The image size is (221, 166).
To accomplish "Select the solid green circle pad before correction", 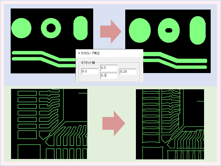I will click(22, 28).
